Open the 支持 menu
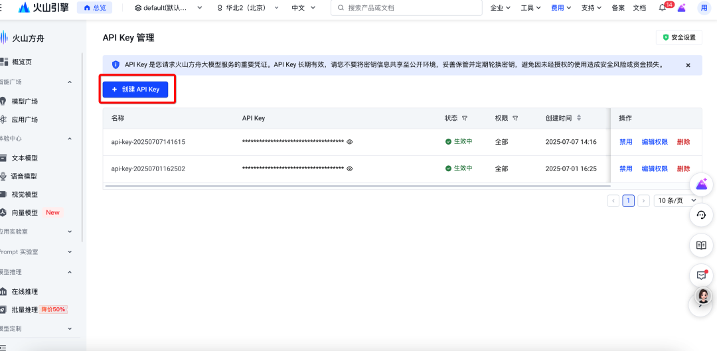Image resolution: width=717 pixels, height=351 pixels. tap(592, 8)
